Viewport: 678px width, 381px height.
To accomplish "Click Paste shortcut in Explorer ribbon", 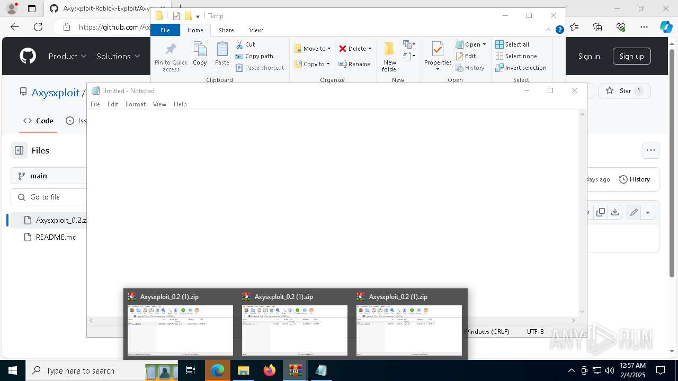I will [260, 68].
